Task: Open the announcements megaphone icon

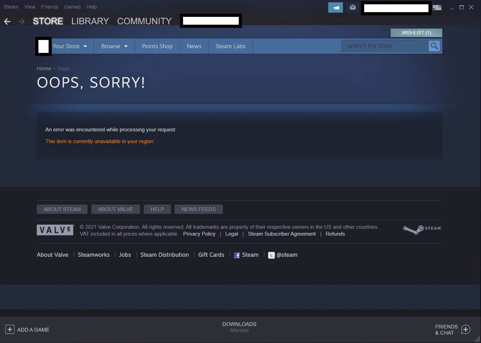Action: 336,7
